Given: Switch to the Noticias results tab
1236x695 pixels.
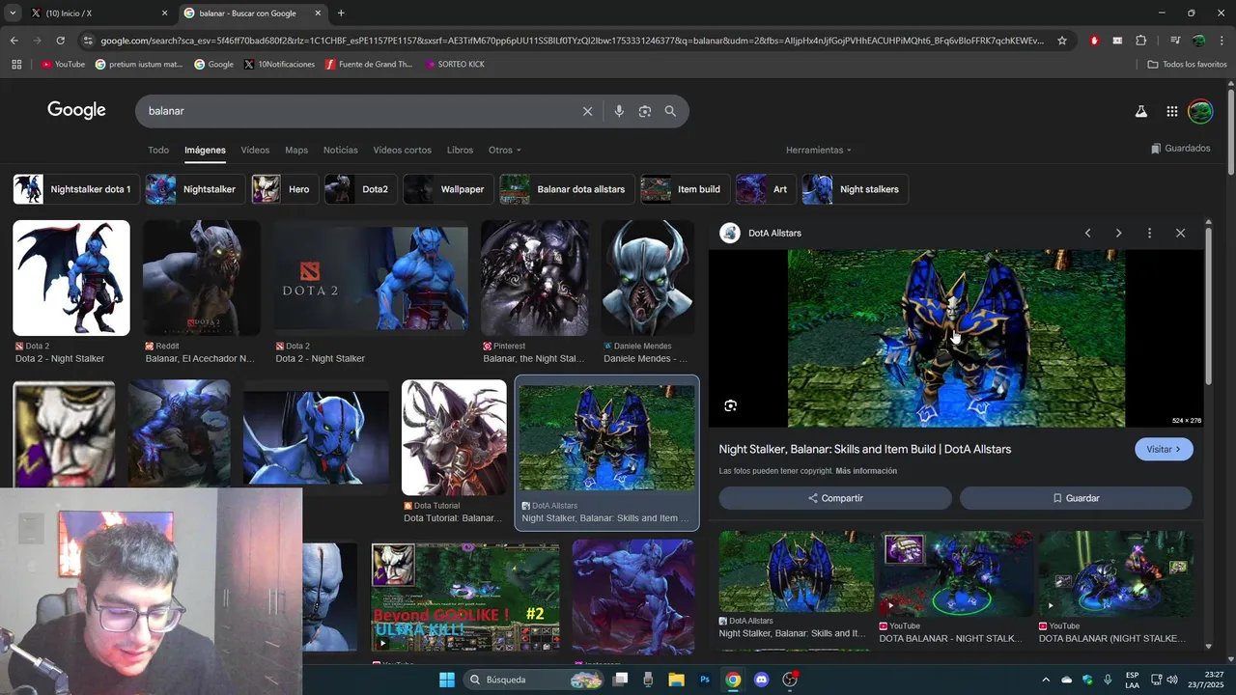Looking at the screenshot, I should (x=340, y=150).
